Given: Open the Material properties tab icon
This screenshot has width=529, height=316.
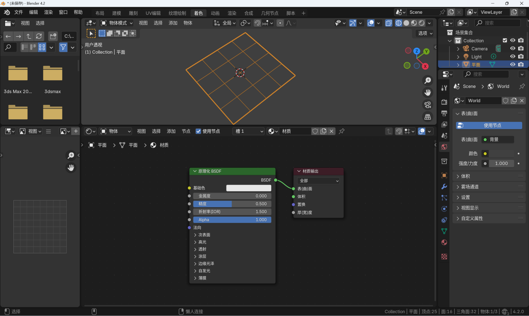Looking at the screenshot, I should [444, 242].
